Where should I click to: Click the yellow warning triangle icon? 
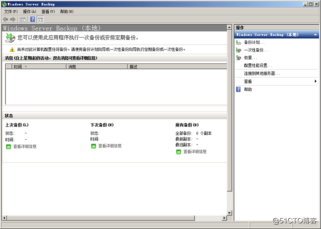[x=12, y=50]
